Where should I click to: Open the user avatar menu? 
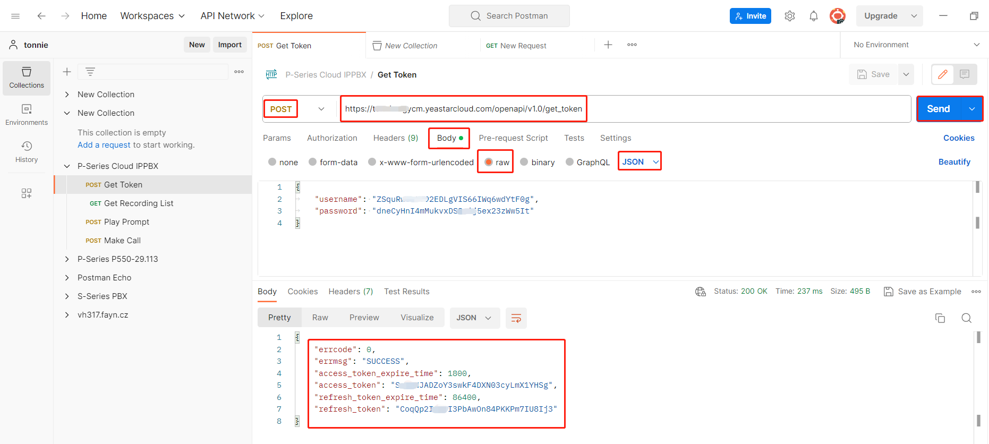tap(838, 16)
